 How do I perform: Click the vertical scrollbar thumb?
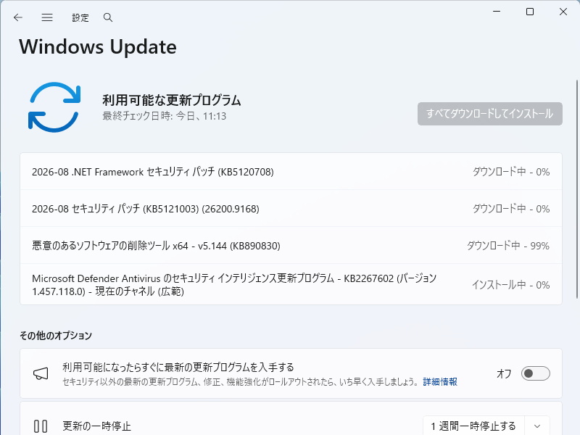(x=576, y=188)
